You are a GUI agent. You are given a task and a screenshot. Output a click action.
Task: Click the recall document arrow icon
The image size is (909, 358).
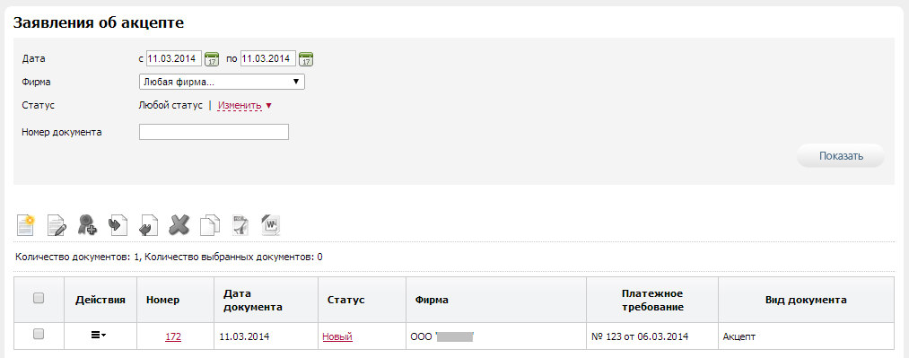pos(149,225)
